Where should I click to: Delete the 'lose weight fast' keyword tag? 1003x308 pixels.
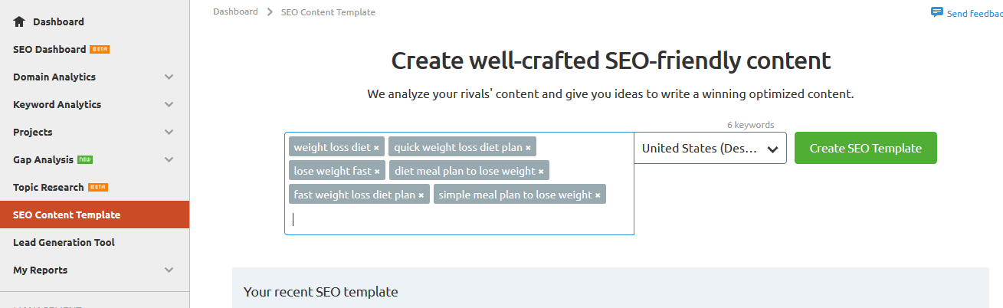tap(377, 172)
